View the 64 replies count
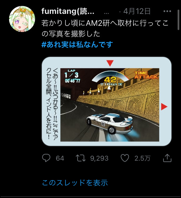The image size is (181, 198). (x=60, y=158)
